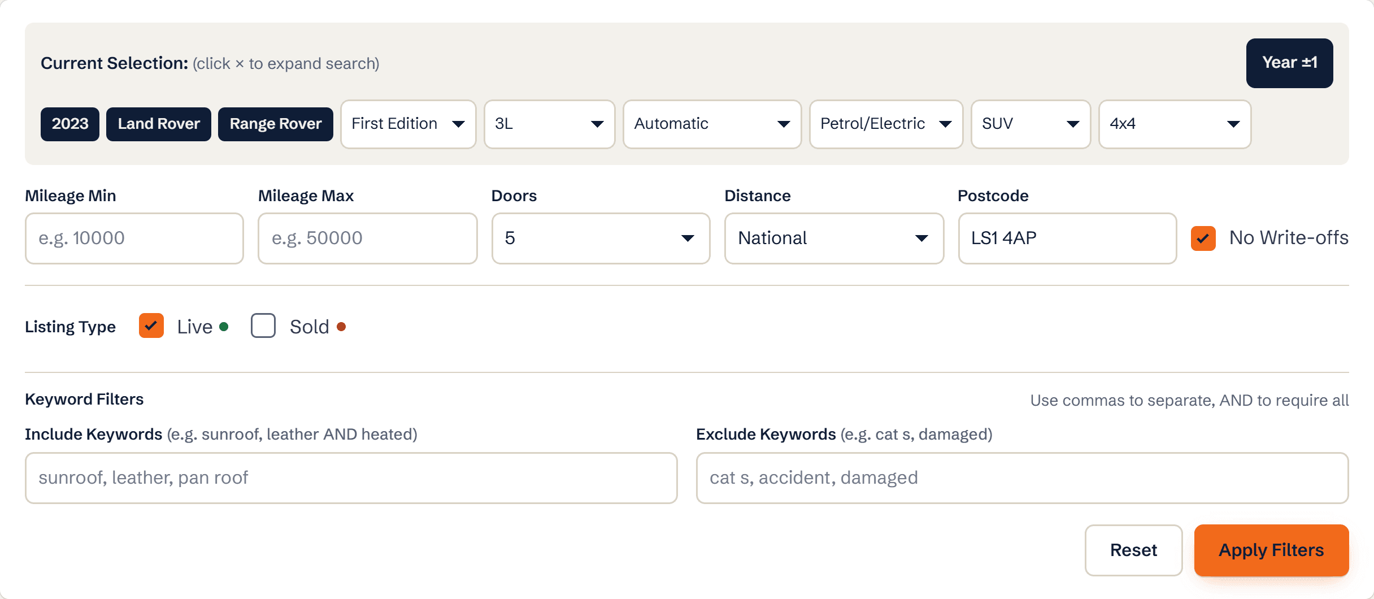Screen dimensions: 1374x599
Task: Uncheck the No Write-offs checkbox
Action: click(1203, 238)
